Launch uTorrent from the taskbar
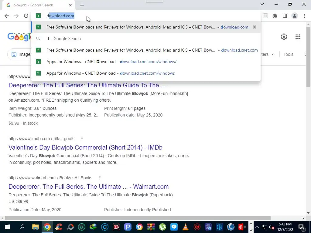311x233 pixels. 162,227
